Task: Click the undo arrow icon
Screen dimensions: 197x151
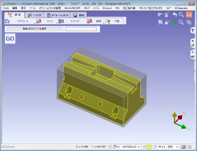Action: (x=175, y=14)
